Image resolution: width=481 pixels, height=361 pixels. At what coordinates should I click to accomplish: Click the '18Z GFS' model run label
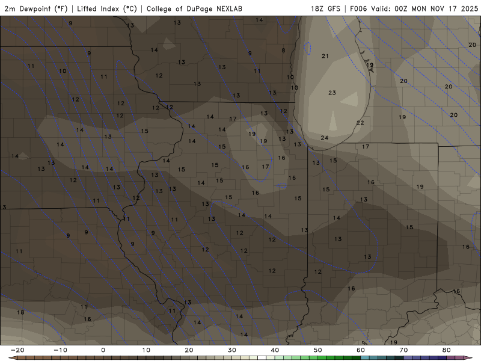click(x=325, y=8)
